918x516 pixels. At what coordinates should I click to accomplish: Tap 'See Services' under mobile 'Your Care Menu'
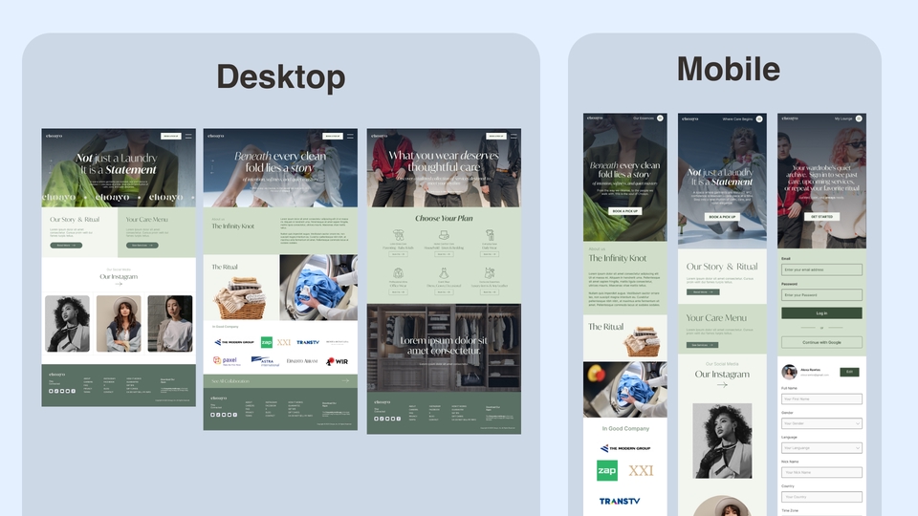[x=703, y=345]
